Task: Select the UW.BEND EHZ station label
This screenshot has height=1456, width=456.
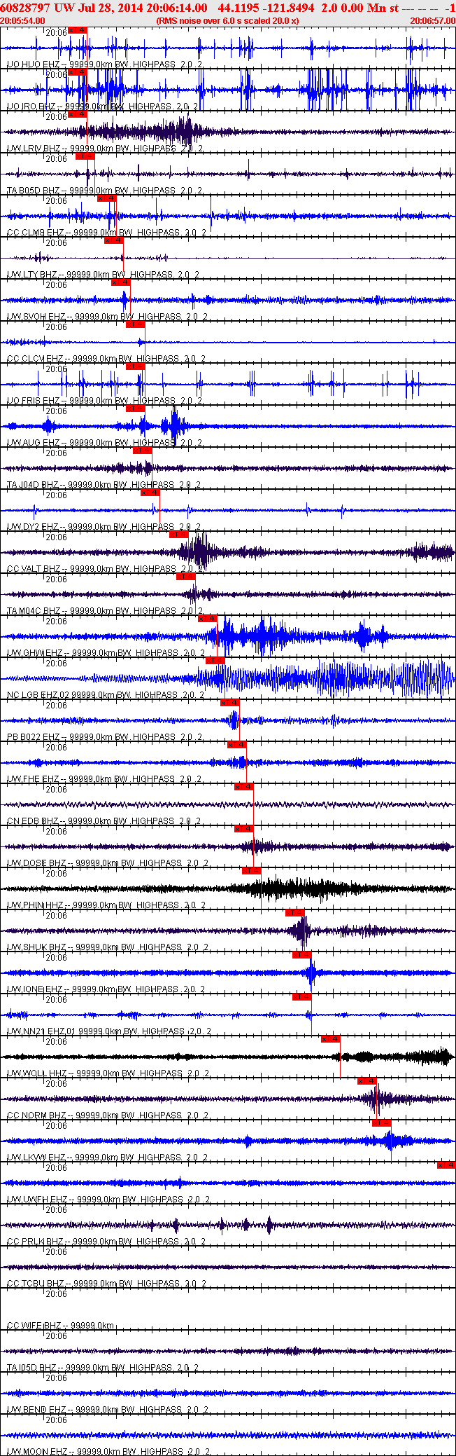Action: [x=36, y=1410]
